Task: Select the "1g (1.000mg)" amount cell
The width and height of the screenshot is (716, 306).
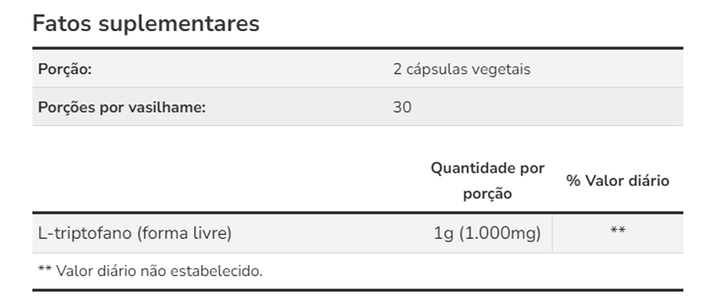Action: click(487, 233)
